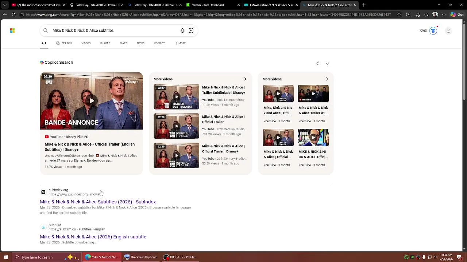Go back with the browser back arrow

[5, 15]
